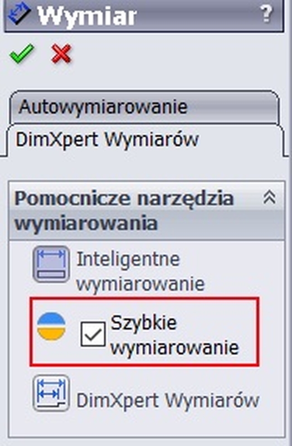Image resolution: width=292 pixels, height=446 pixels.
Task: Select the Inteligentne wymiarowanie tool icon
Action: (51, 264)
